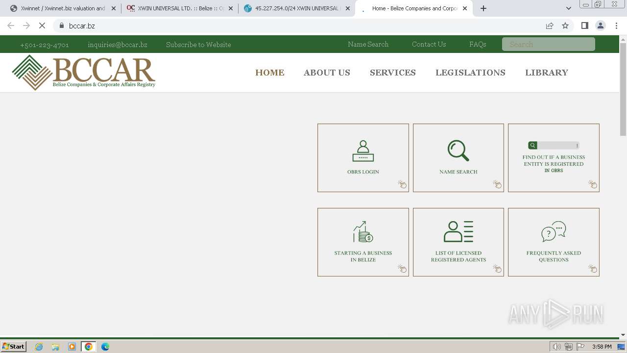Open Windows Media Player from taskbar
Screen dimensions: 627x353
tap(72, 347)
